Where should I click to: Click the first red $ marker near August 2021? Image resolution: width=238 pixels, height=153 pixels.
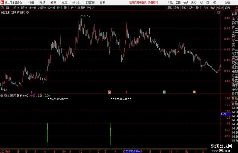click(x=31, y=92)
